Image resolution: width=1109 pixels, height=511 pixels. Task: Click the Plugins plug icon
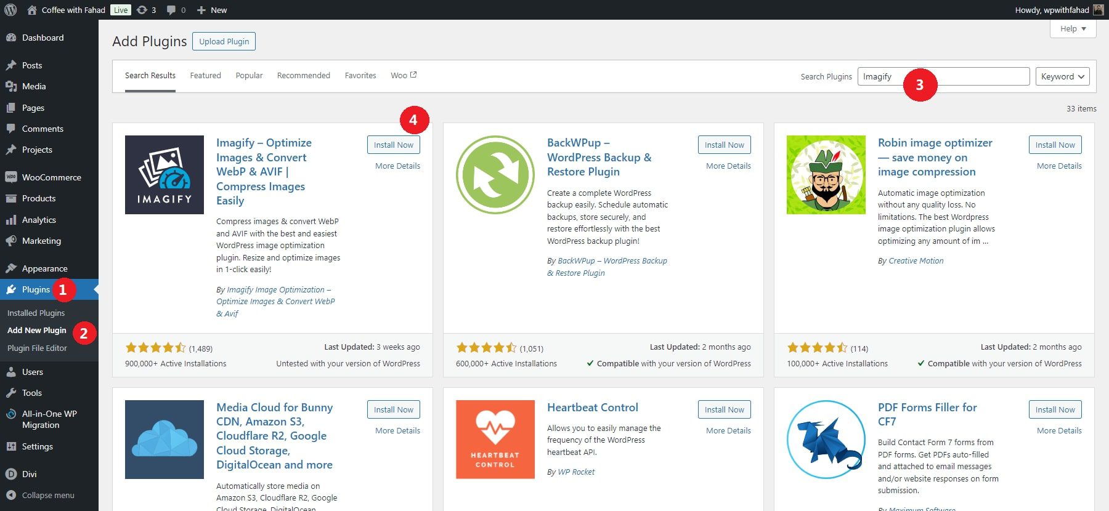coord(11,289)
